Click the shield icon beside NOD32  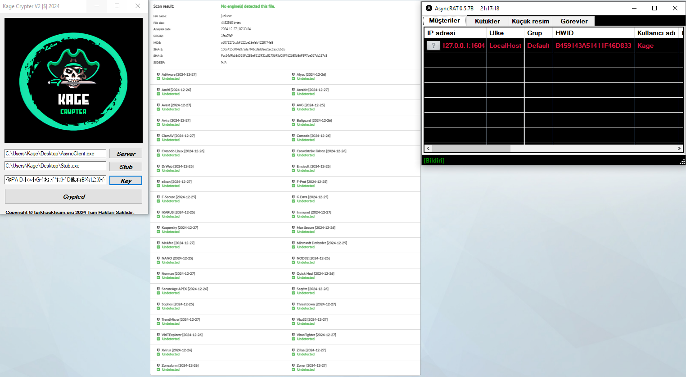(293, 258)
